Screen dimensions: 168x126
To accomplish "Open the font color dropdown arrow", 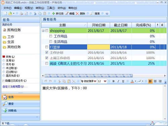I will tap(135, 81).
